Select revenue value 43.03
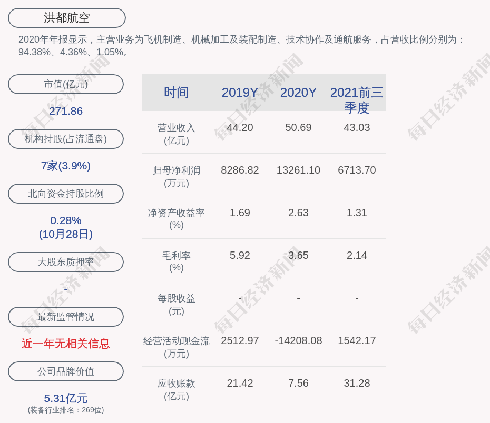 pos(357,128)
